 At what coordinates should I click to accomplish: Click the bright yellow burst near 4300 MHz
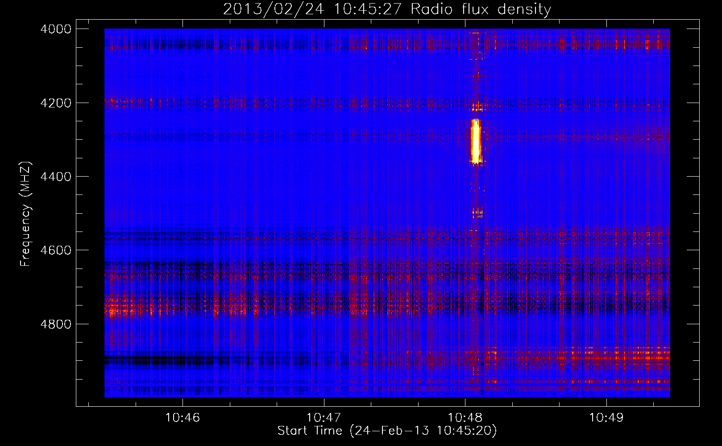click(476, 142)
